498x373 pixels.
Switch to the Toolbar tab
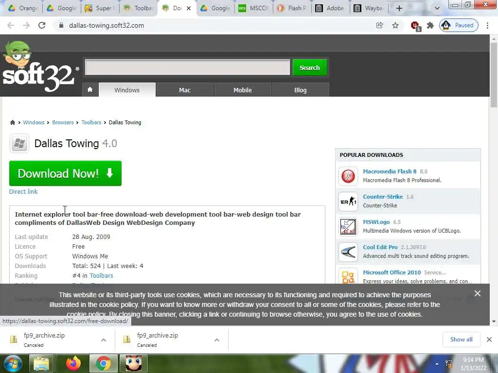[138, 8]
